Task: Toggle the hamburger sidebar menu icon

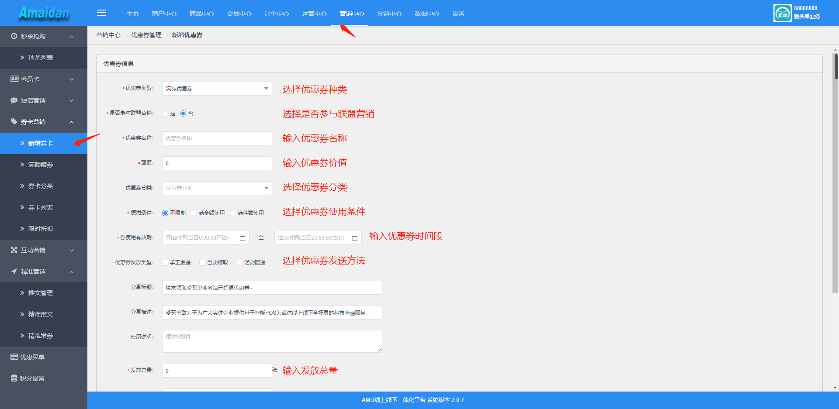Action: [101, 13]
